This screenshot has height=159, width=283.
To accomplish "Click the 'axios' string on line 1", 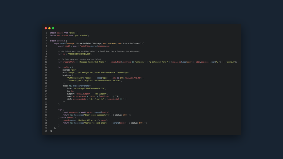I will (73, 33).
